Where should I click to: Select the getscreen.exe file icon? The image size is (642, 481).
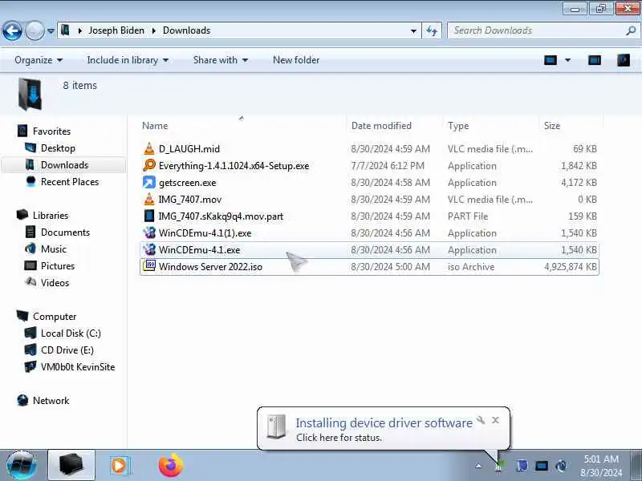(149, 182)
